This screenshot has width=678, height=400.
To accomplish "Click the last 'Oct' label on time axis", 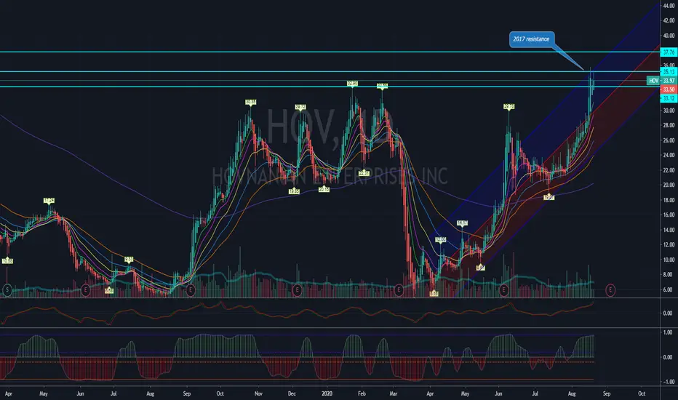I will [x=642, y=394].
